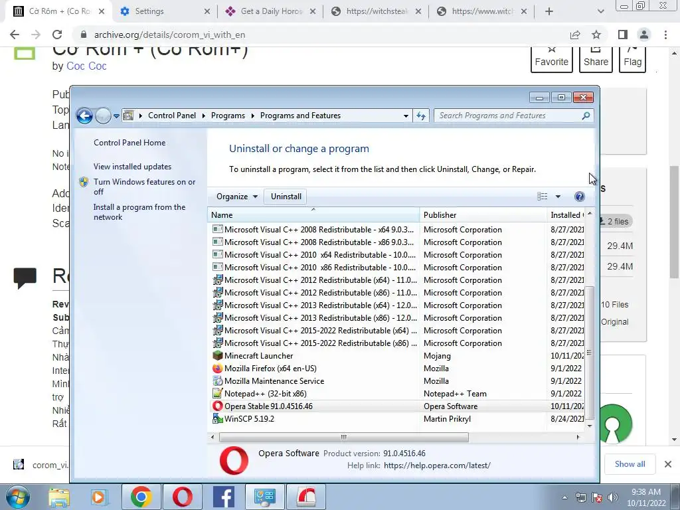Screen dimensions: 680x510
Task: Sort list by Installed On column header
Action: point(566,215)
